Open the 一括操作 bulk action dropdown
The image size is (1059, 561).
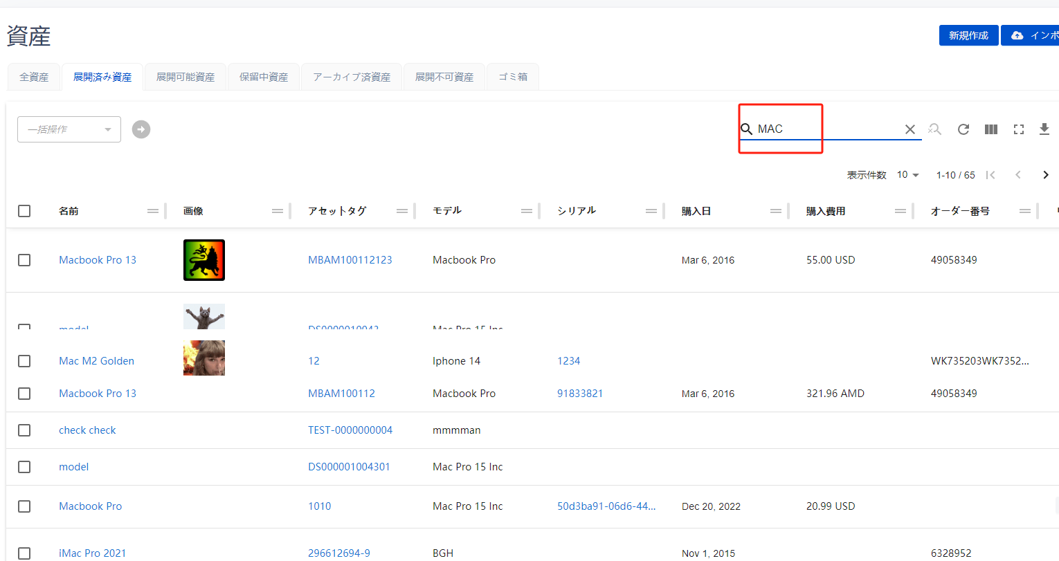[x=69, y=129]
